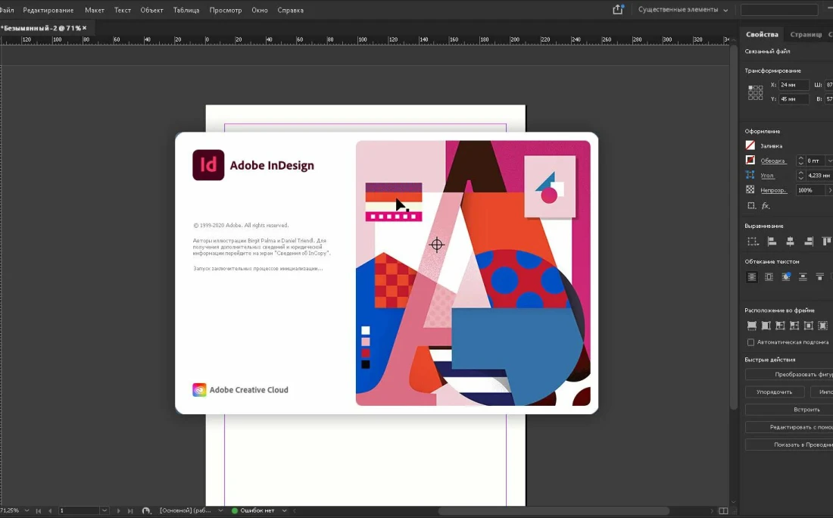Screen dimensions: 833x518
Task: Click align horizontal centers icon
Action: (x=790, y=242)
